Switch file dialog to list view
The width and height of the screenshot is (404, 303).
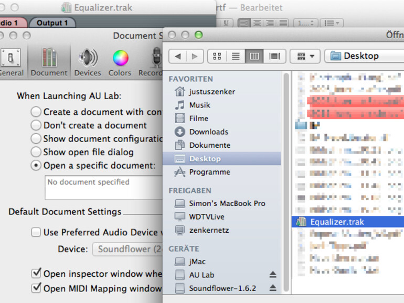pos(236,56)
